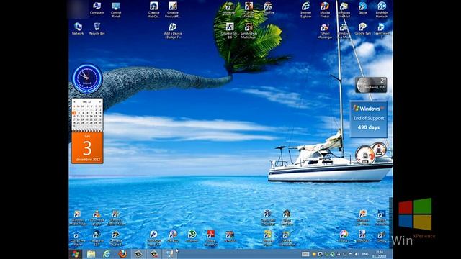Viewport: 461px width, 259px height.
Task: Open the WinRAR desktop shortcut
Action: click(x=230, y=237)
